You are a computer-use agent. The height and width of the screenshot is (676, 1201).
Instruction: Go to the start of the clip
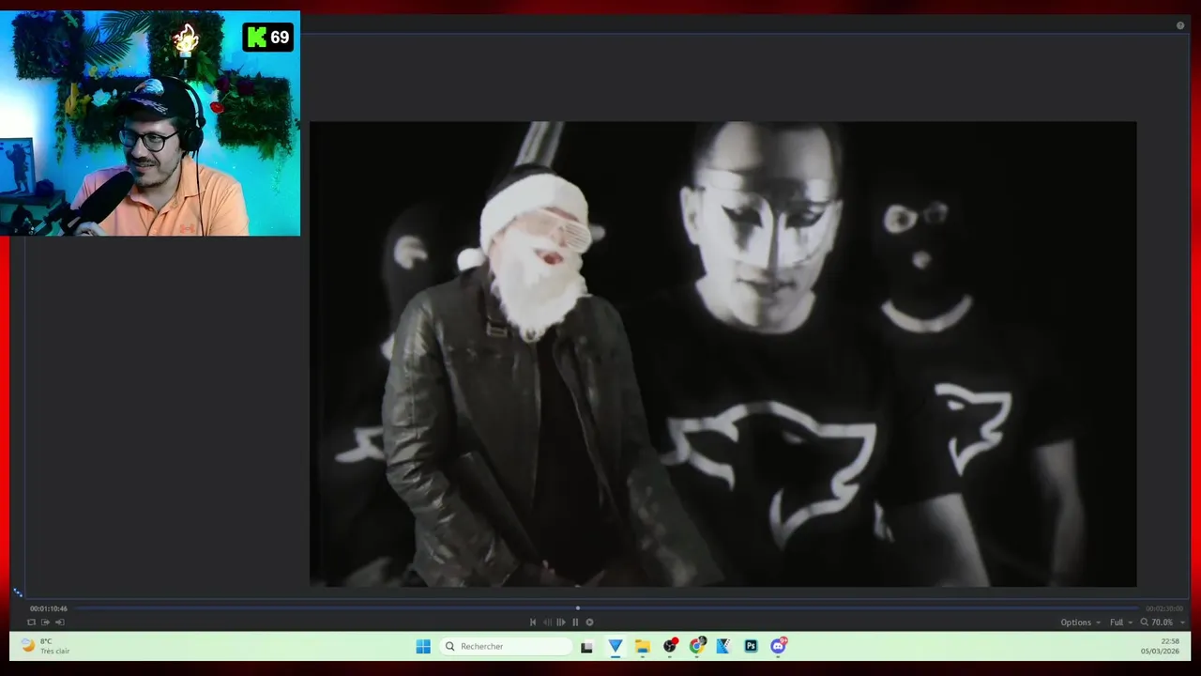[533, 622]
